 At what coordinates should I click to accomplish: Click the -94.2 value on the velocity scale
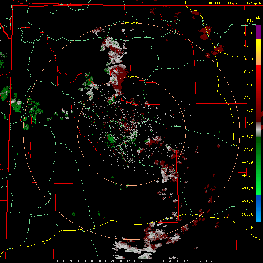tap(248, 201)
